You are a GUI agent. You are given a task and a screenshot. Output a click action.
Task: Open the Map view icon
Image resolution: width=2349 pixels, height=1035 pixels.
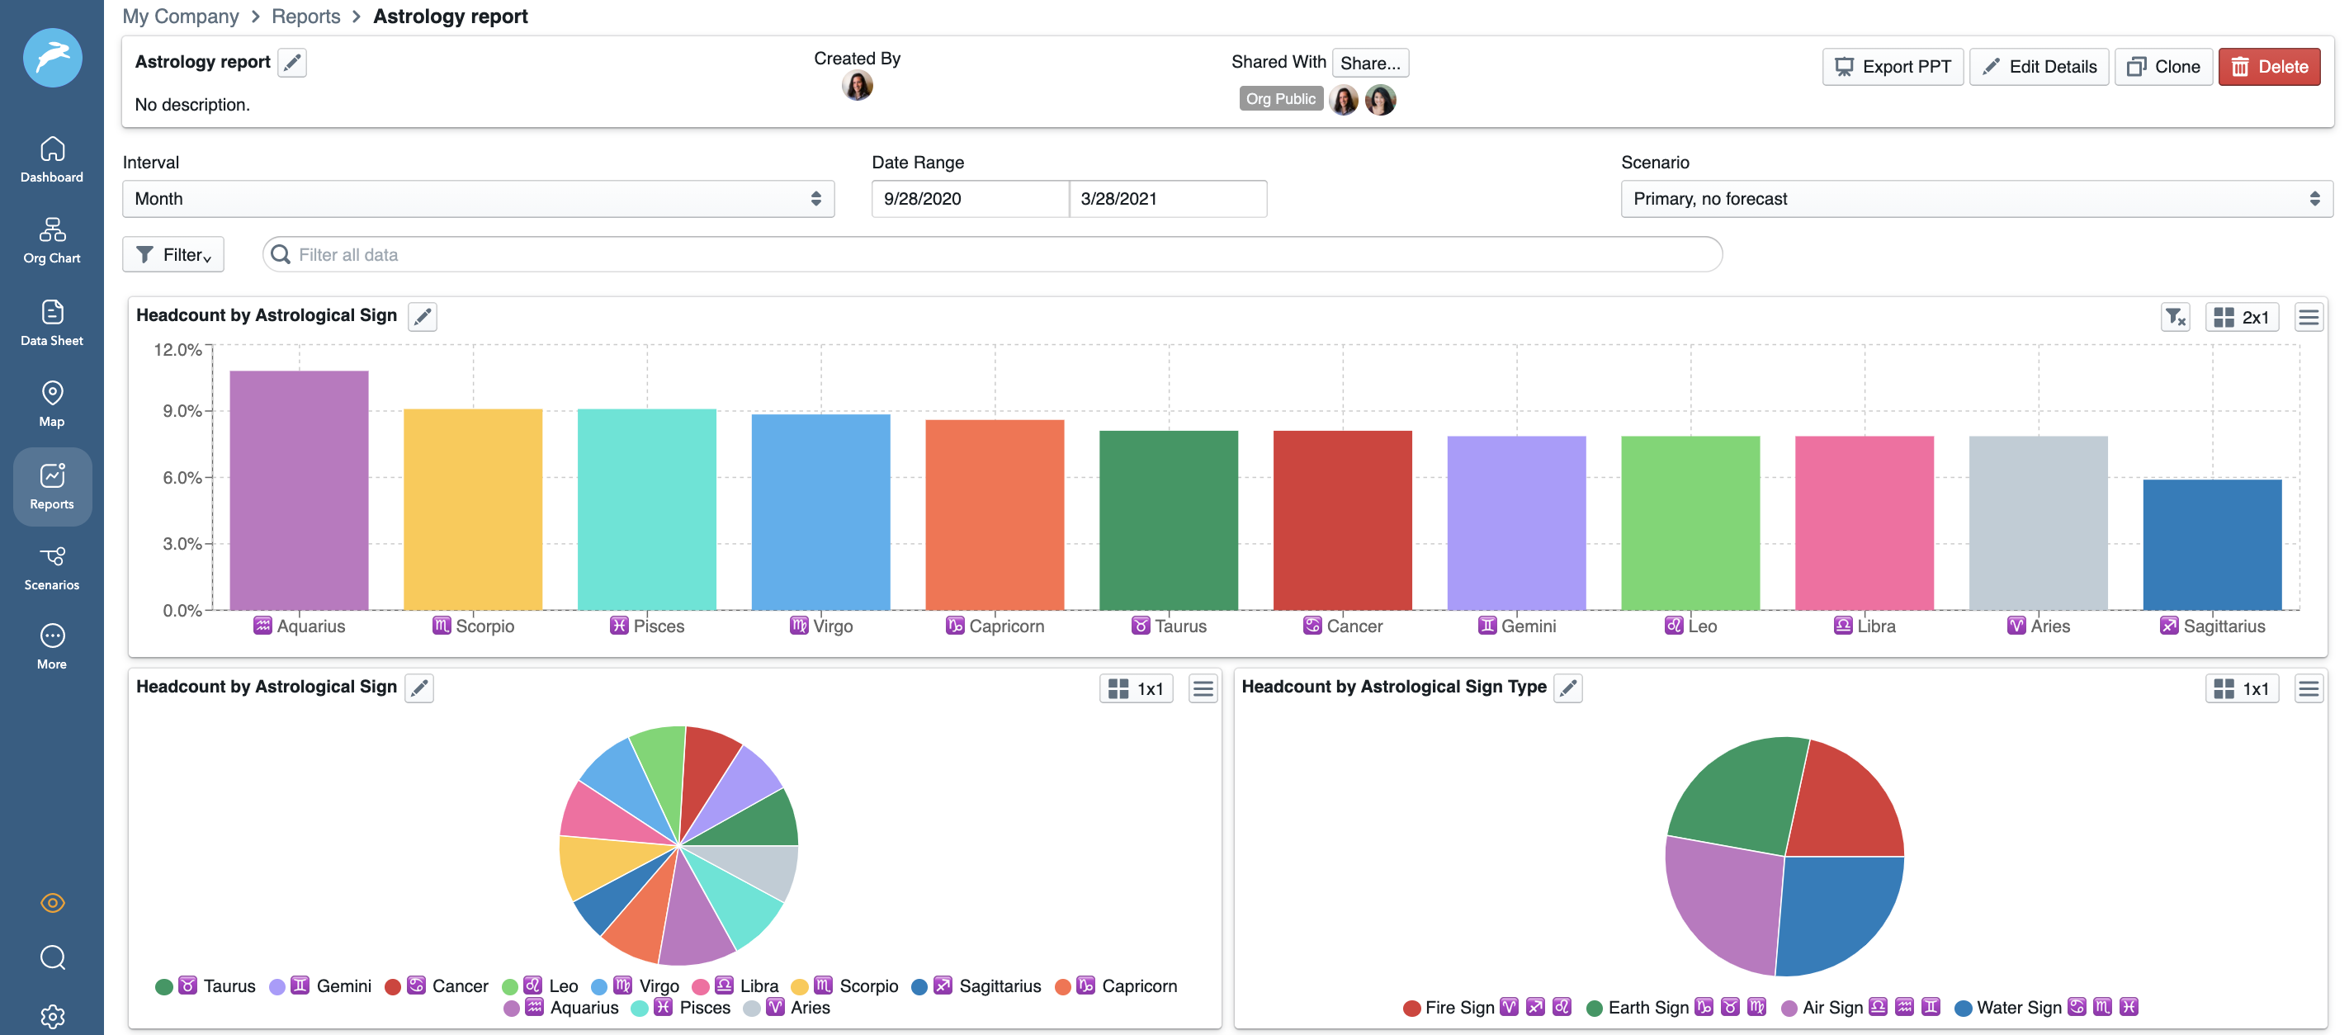point(52,402)
